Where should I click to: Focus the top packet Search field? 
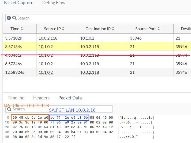pos(98,18)
